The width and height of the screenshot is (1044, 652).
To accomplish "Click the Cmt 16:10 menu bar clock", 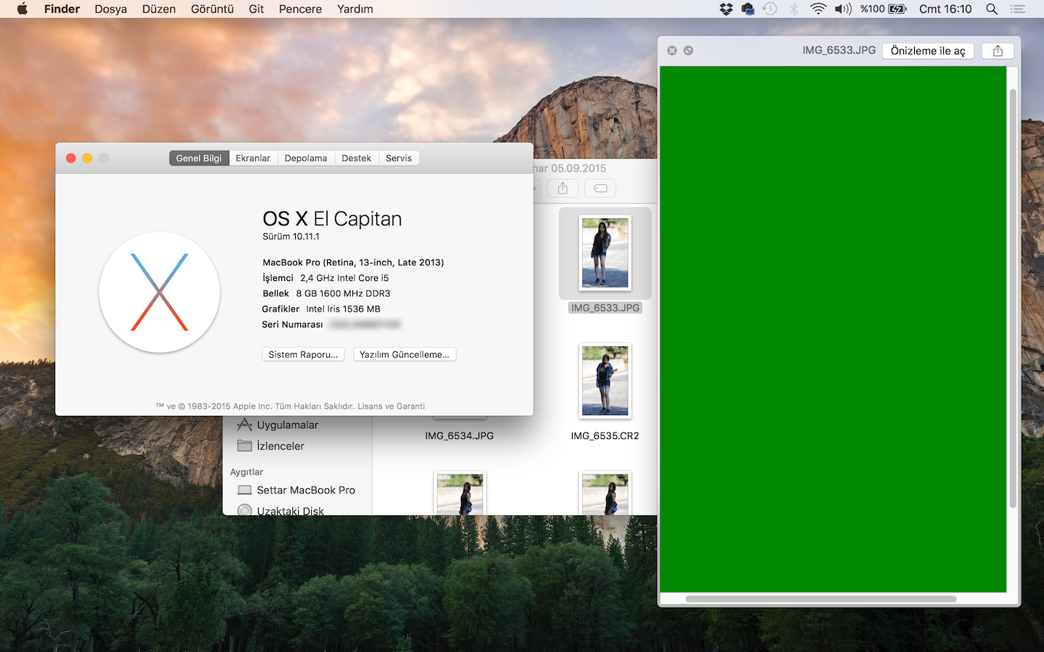I will pyautogui.click(x=945, y=9).
